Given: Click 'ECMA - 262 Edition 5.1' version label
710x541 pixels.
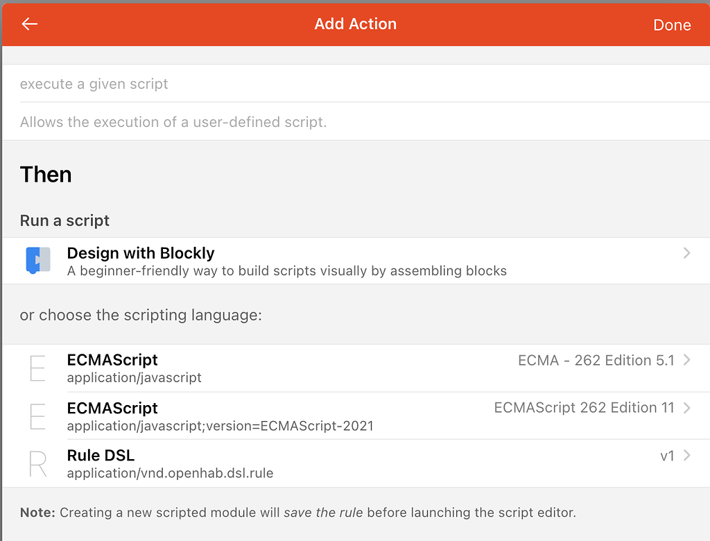Looking at the screenshot, I should tap(595, 360).
